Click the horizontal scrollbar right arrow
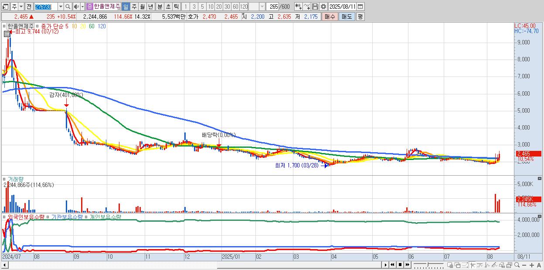Screen dimensions: 544x270 (386, 265)
